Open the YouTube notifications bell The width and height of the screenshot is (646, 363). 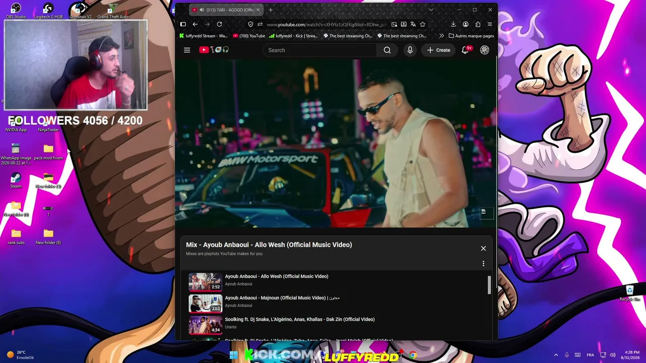point(465,50)
